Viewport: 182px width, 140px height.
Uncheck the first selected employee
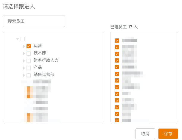coord(117,40)
